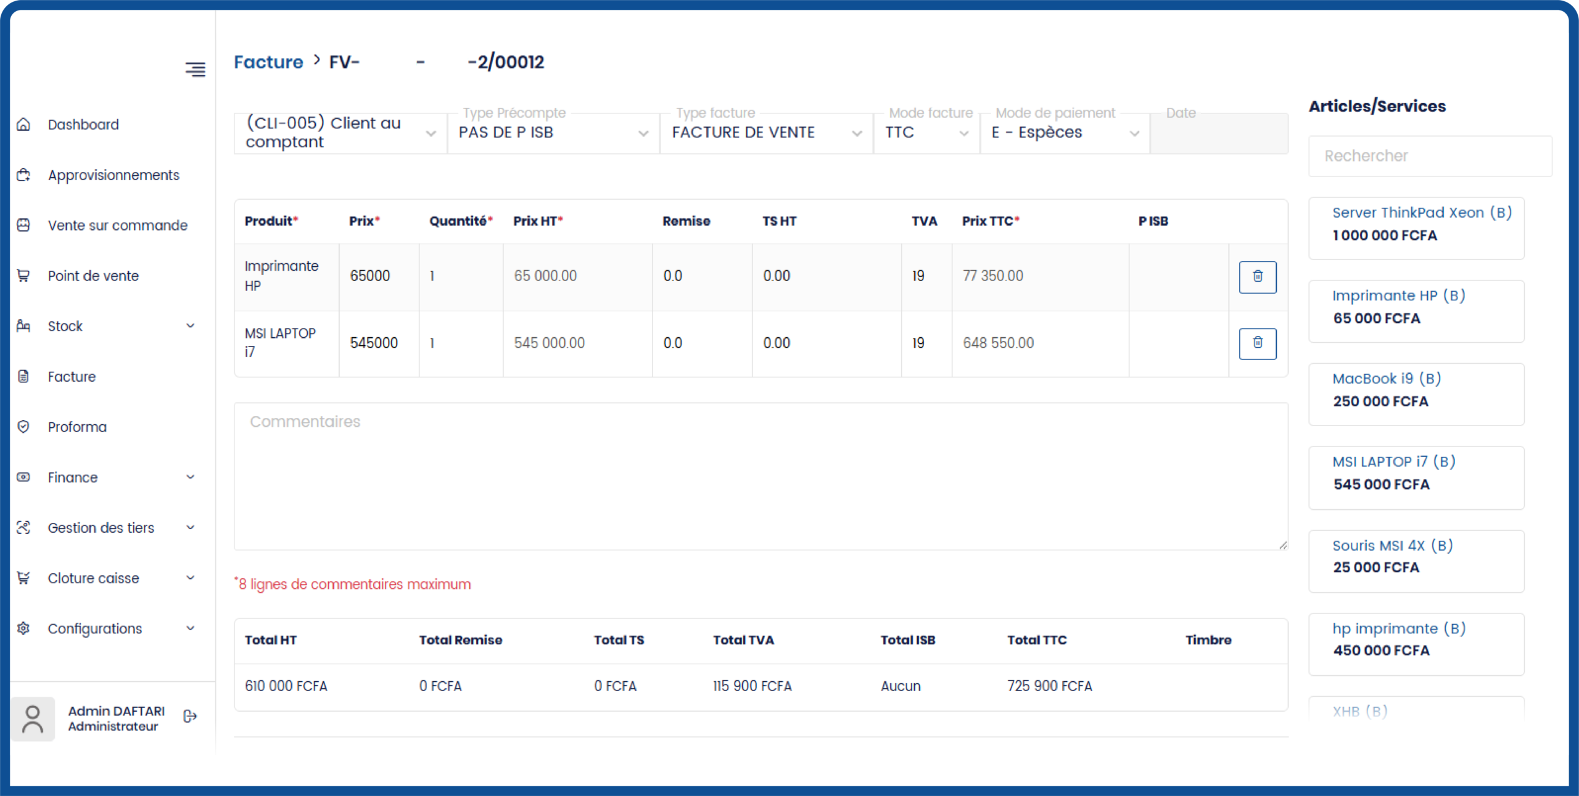Open the Type Précompte dropdown
This screenshot has height=796, width=1579.
click(x=553, y=133)
